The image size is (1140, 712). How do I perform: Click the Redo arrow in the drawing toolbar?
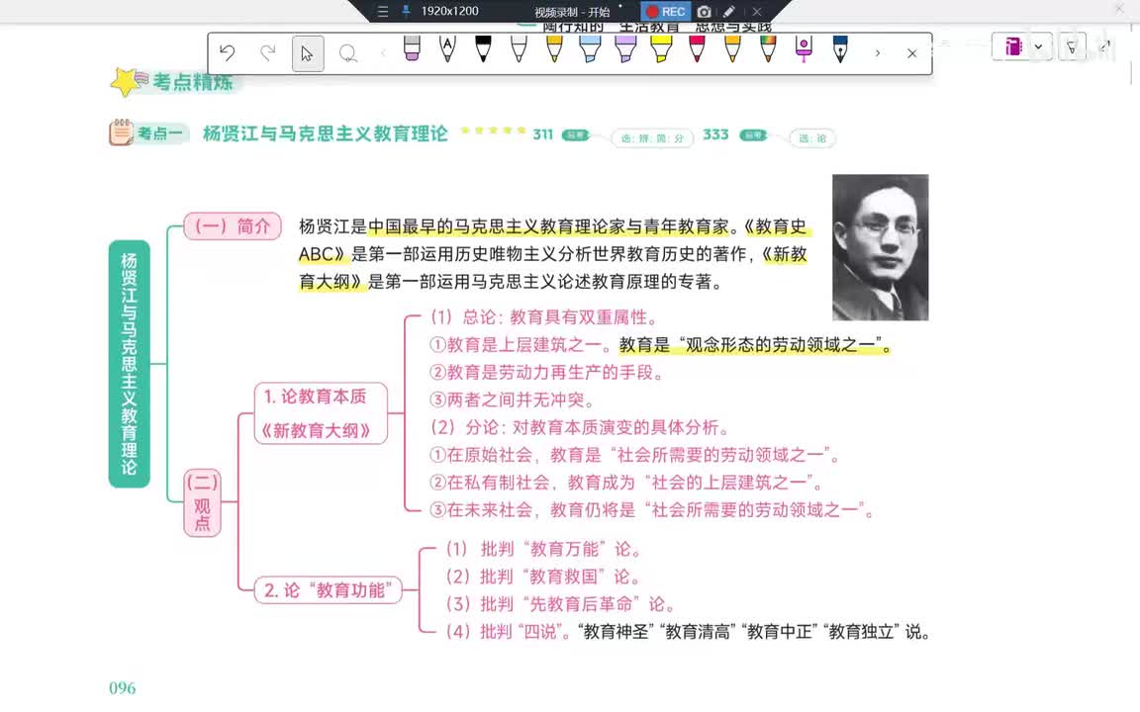[x=267, y=53]
